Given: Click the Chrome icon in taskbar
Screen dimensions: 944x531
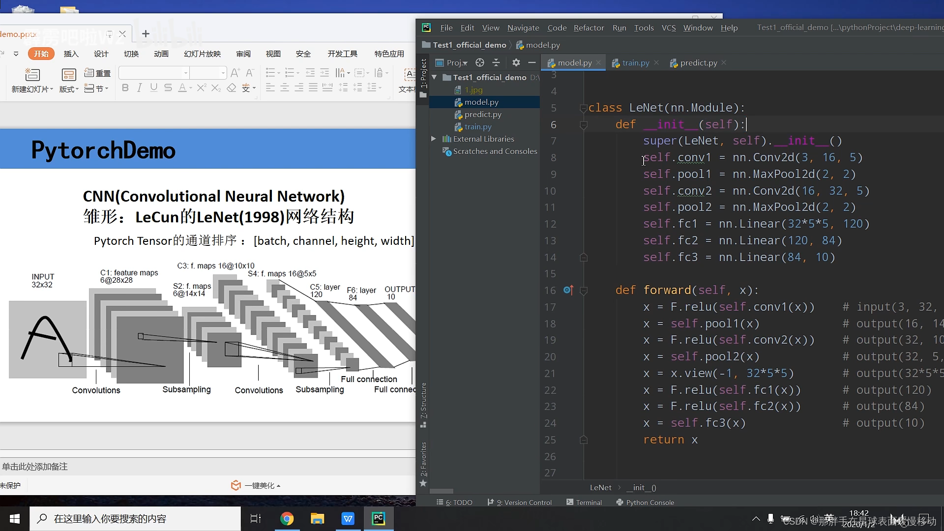Looking at the screenshot, I should coord(287,519).
